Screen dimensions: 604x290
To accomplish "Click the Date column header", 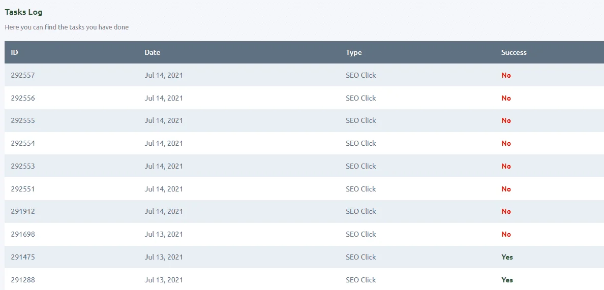I will (152, 52).
